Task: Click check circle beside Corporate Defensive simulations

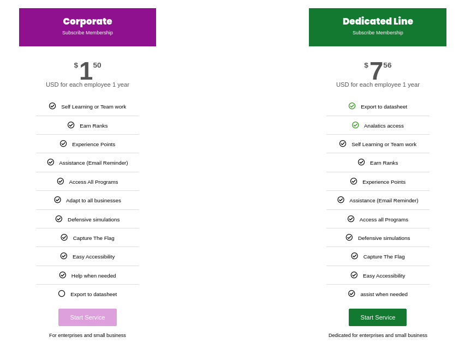Action: (59, 219)
